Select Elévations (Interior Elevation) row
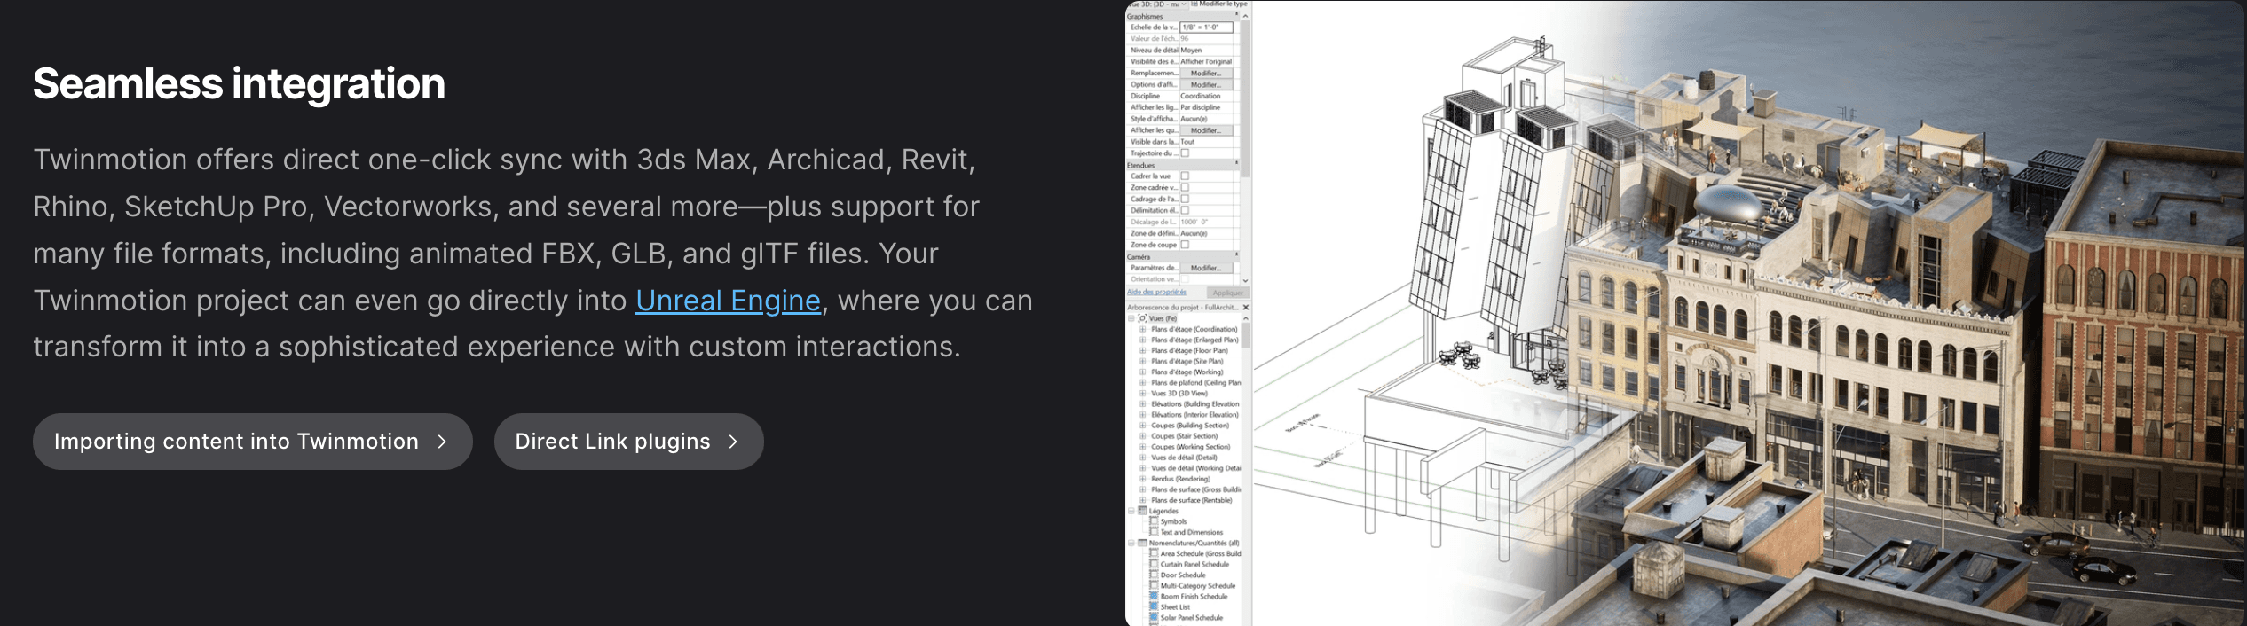Viewport: 2247px width, 626px height. [x=1194, y=414]
